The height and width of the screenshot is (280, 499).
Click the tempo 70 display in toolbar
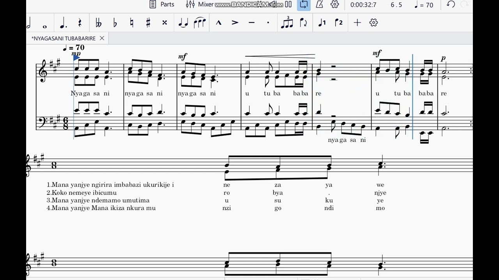(x=424, y=5)
